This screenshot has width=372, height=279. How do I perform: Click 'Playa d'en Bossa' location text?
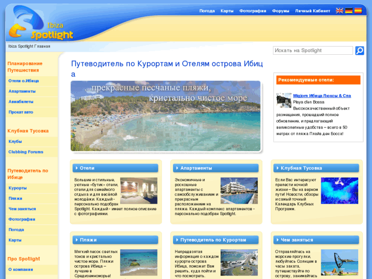pos(309,102)
